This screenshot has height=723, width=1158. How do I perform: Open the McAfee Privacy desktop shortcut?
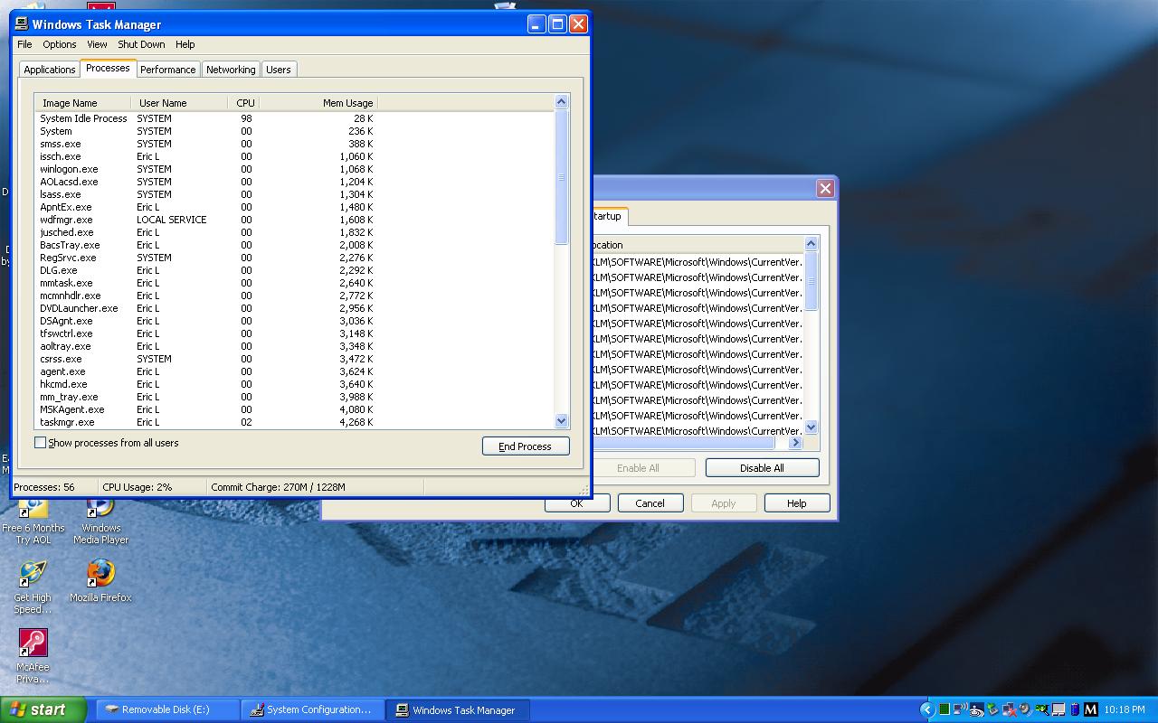coord(33,656)
